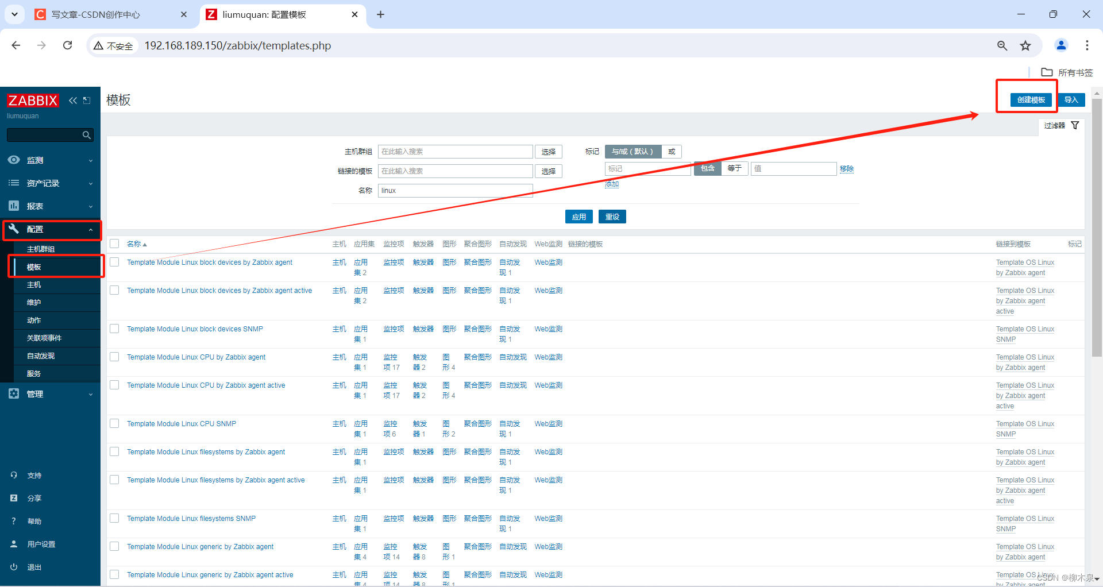Expand the 管理 menu chevron
Screen dimensions: 1103x587
(91, 395)
